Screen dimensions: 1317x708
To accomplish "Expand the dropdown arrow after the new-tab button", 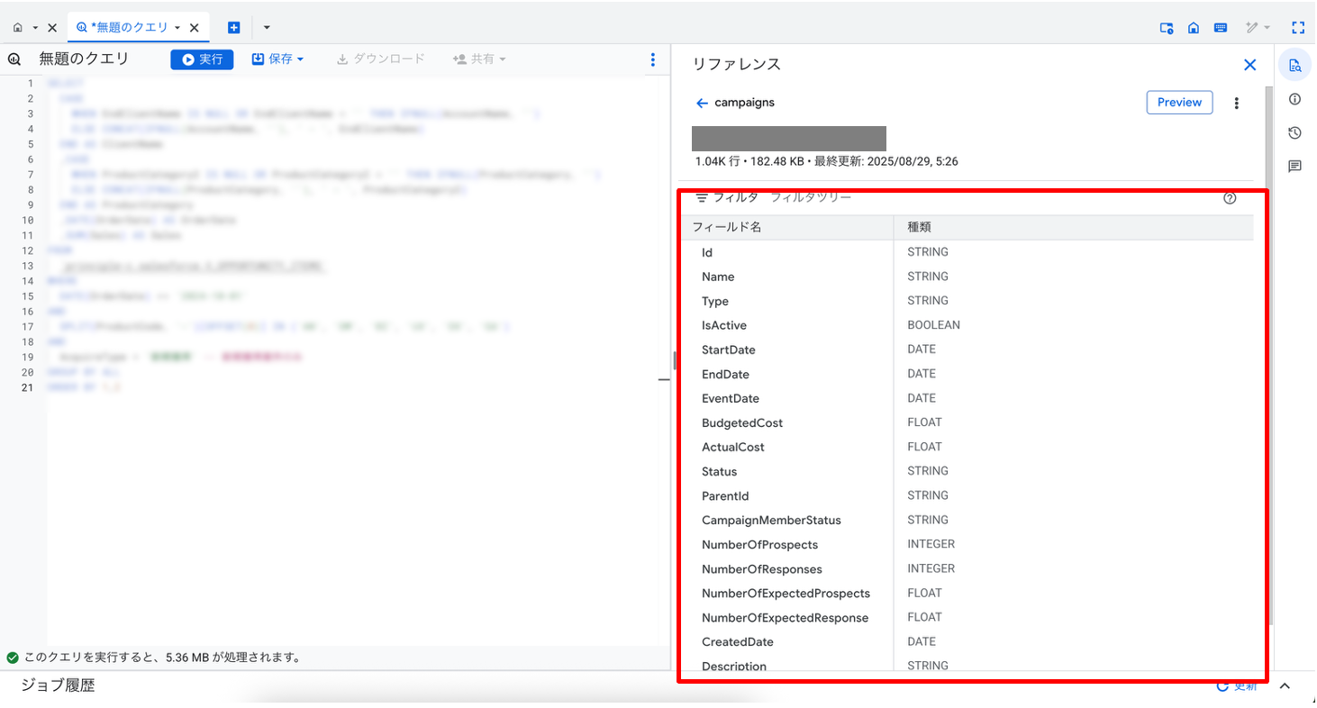I will coord(267,28).
